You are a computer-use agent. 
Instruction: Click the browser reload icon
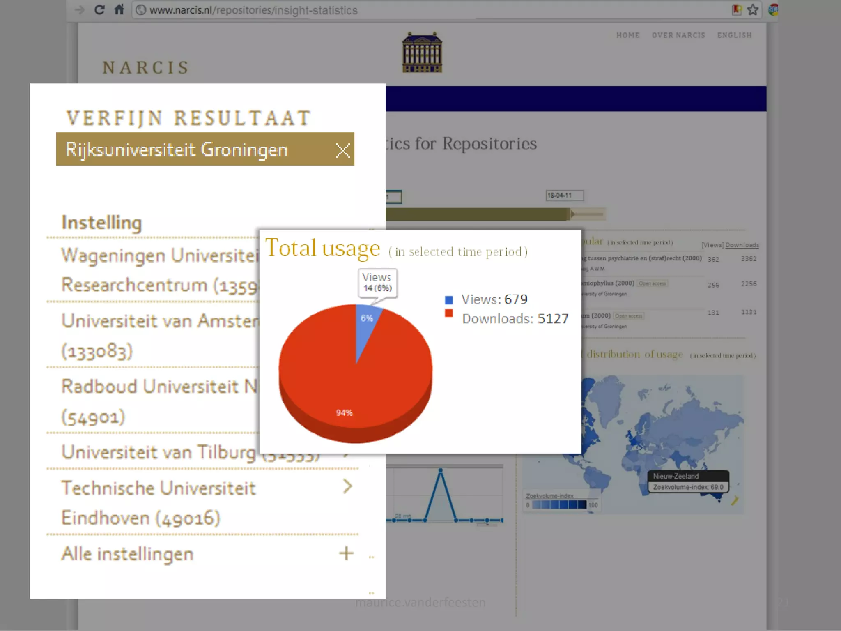(x=99, y=10)
